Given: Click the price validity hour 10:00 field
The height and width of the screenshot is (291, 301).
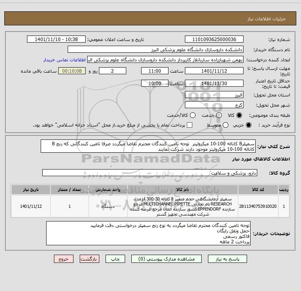Looking at the screenshot, I should [155, 83].
